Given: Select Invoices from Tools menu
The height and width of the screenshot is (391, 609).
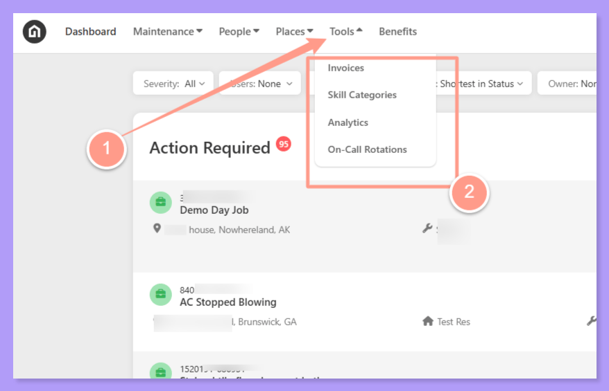Looking at the screenshot, I should [x=346, y=68].
